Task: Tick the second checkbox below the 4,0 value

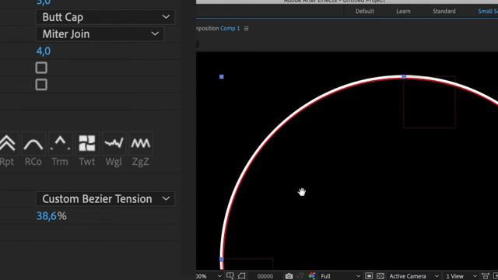Action: click(x=41, y=85)
